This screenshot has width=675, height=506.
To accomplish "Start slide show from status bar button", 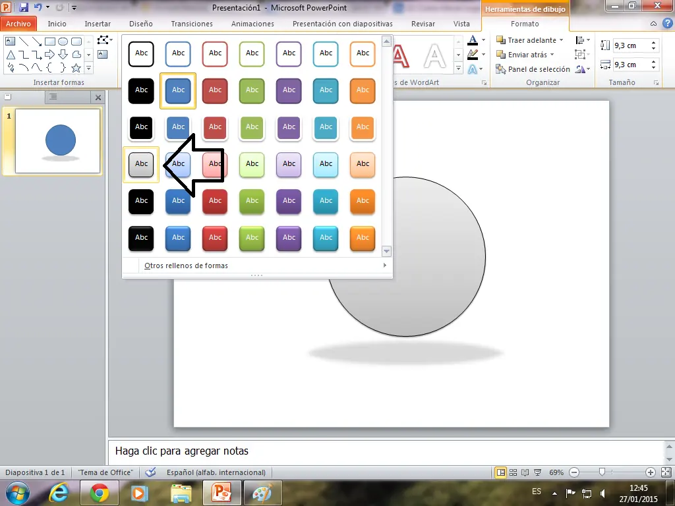I will coord(538,472).
